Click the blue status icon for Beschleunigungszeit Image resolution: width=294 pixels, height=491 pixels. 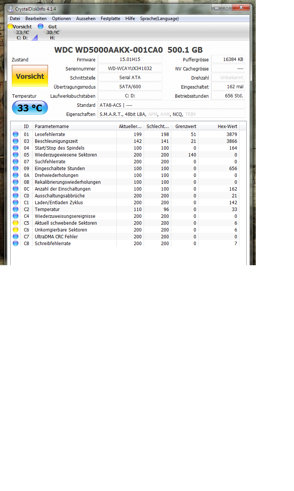click(16, 141)
